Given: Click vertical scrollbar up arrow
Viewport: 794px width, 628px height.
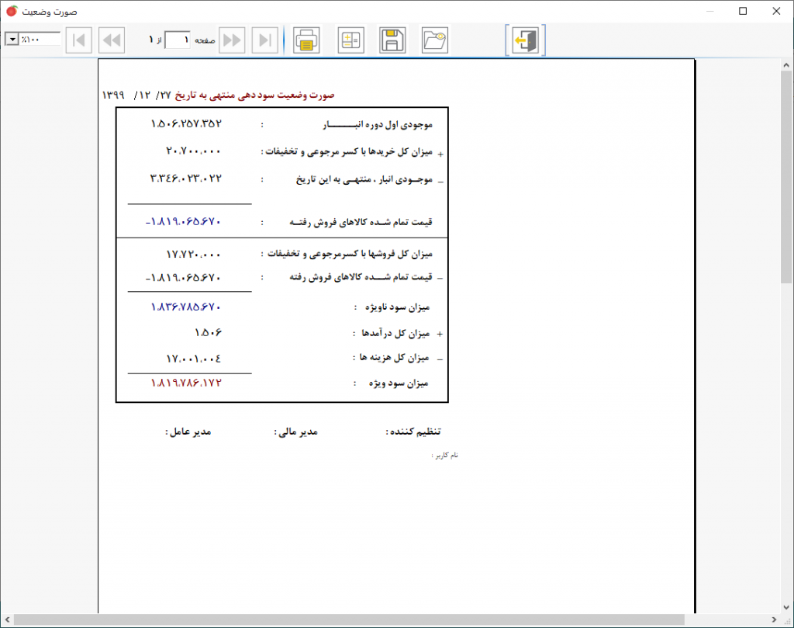Looking at the screenshot, I should tap(786, 65).
